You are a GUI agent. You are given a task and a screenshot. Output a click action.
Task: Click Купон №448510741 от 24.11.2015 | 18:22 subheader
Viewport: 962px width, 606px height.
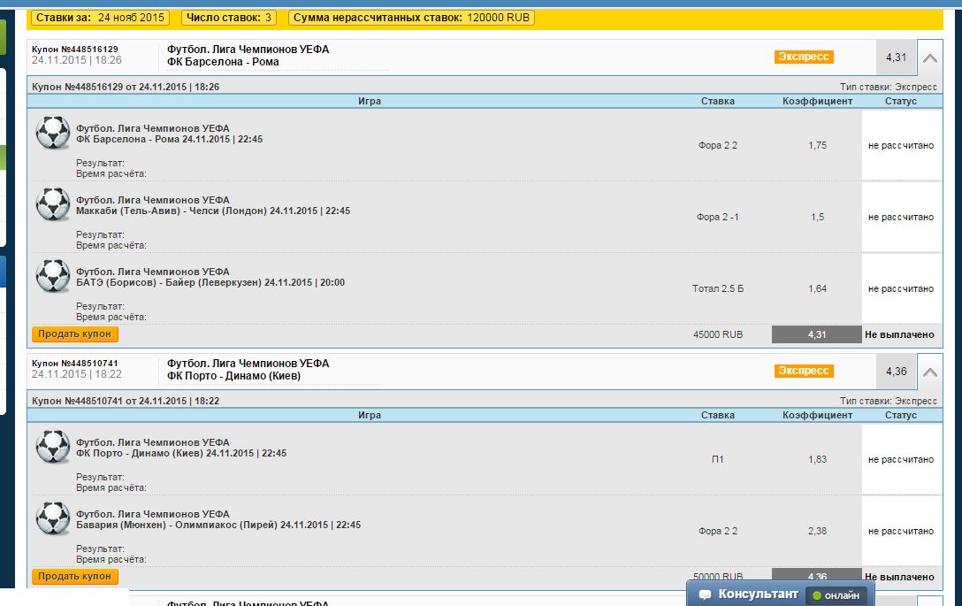(126, 401)
